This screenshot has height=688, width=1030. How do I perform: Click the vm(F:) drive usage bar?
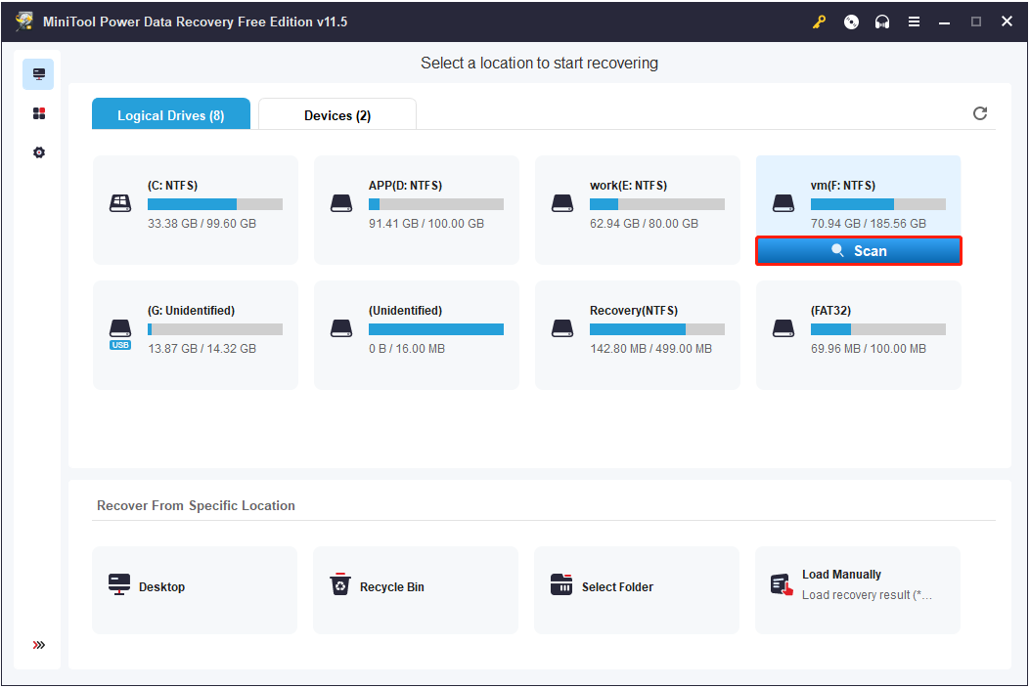[878, 204]
